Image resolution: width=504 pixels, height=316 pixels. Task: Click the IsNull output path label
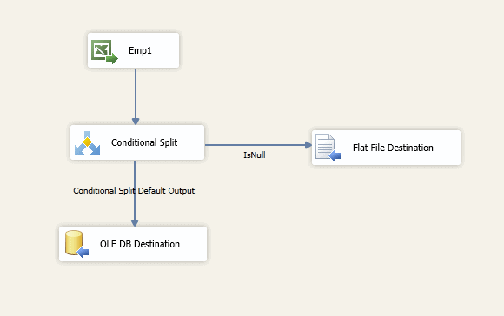(x=255, y=155)
